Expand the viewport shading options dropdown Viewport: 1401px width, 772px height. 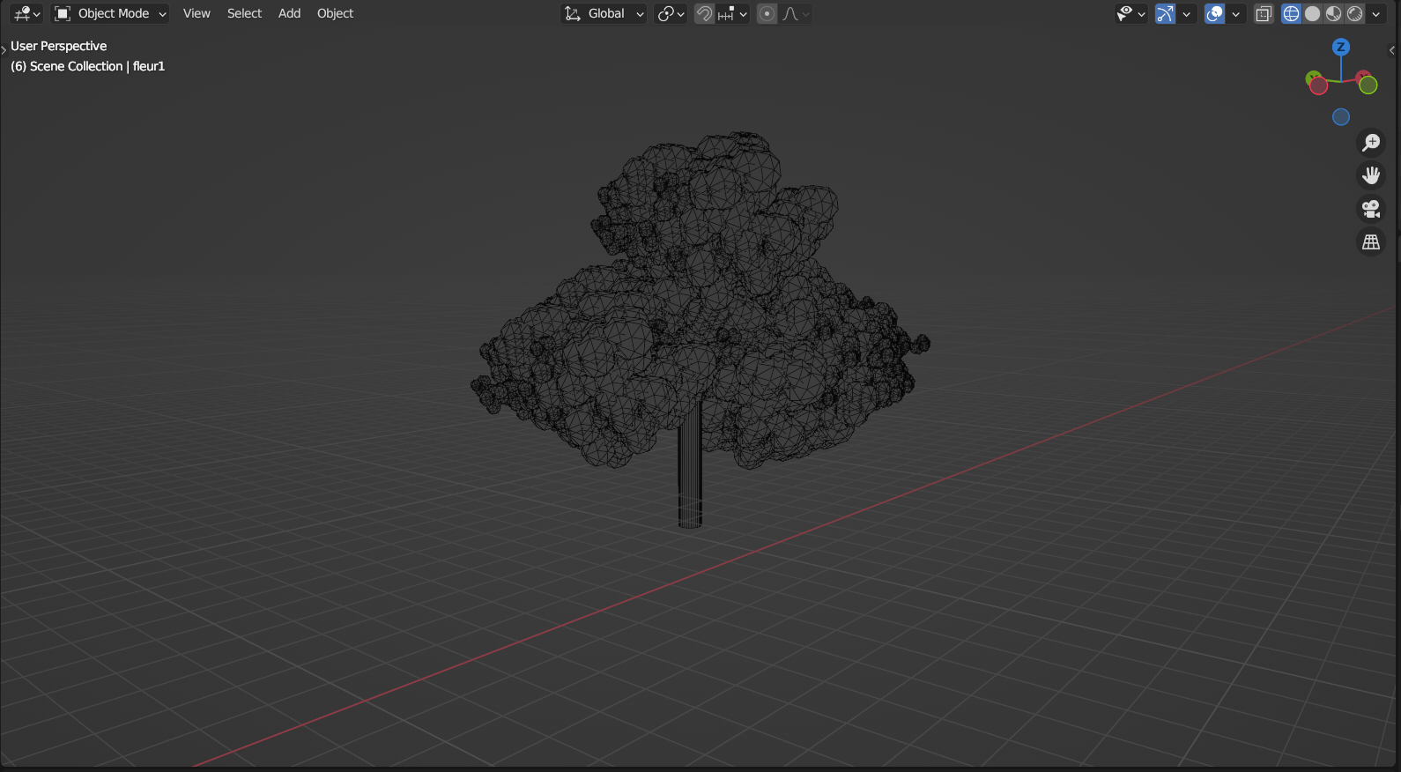click(1376, 13)
